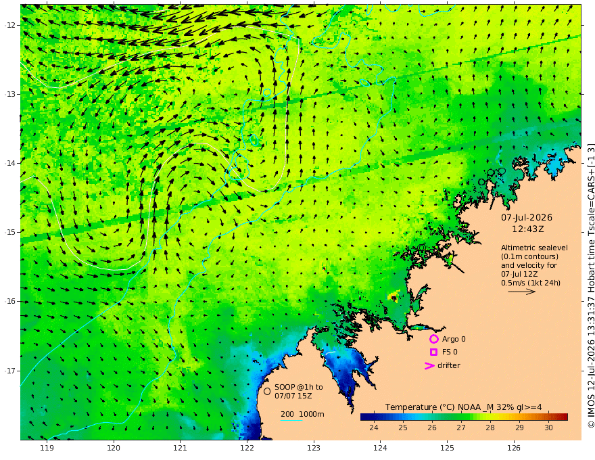Click the time text 12:43Z
This screenshot has width=595, height=460.
click(528, 229)
